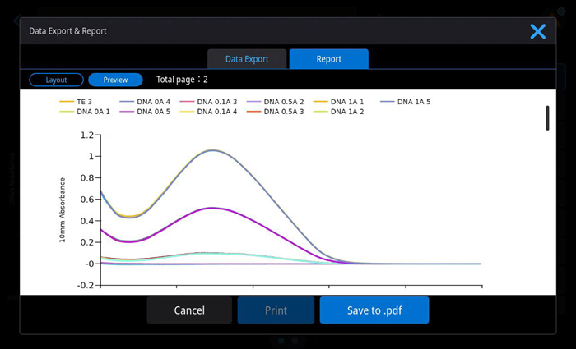Viewport: 576px width, 349px height.
Task: Click the DNA 0.1A 4 legend entry
Action: pos(216,111)
